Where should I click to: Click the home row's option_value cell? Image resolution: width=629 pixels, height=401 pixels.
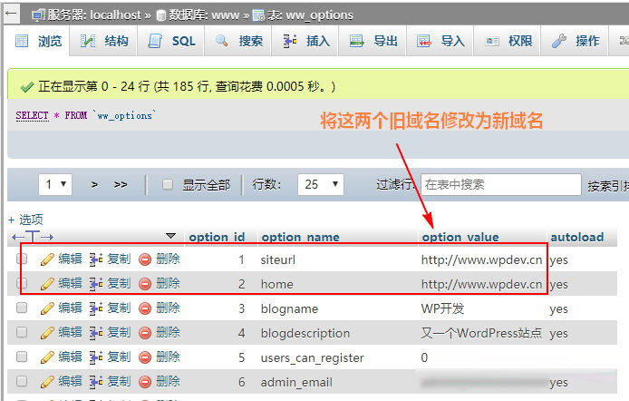pos(481,284)
